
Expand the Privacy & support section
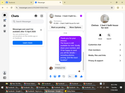click(105, 61)
